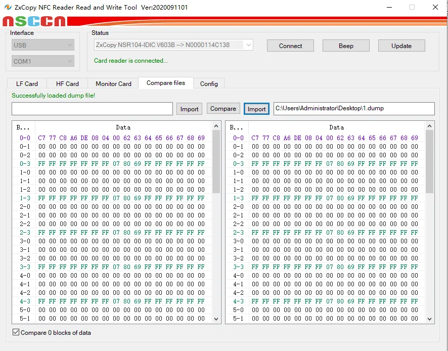
Task: Open the USB interface dropdown
Action: 43,45
